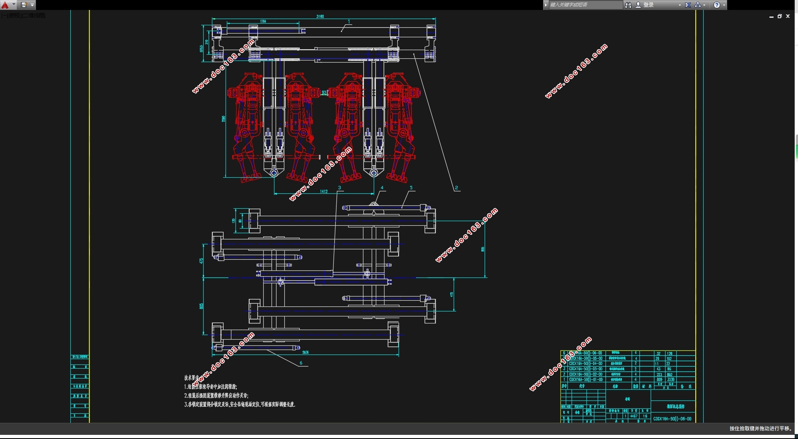
Task: Select the 1412 dimension text
Action: [324, 191]
